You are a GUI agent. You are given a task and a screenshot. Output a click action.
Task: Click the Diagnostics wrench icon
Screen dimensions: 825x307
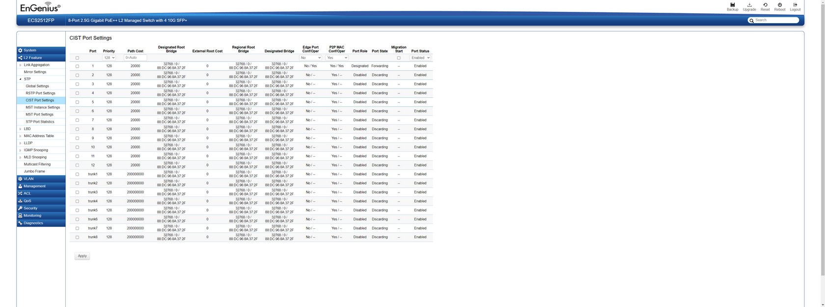(x=20, y=223)
